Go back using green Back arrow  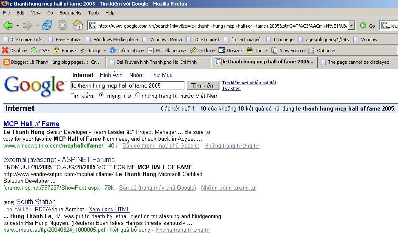(x=8, y=26)
